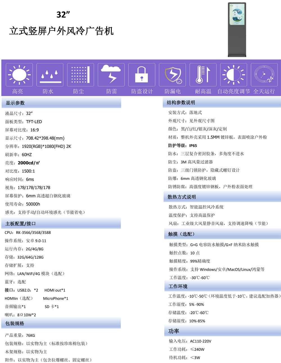The image size is (281, 363).
Task: Select the 高亮 (high brightness) sun icon
Action: [x=19, y=75]
